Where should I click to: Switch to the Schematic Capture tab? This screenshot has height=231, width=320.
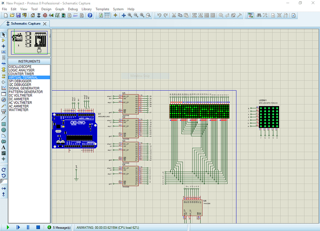(x=25, y=24)
